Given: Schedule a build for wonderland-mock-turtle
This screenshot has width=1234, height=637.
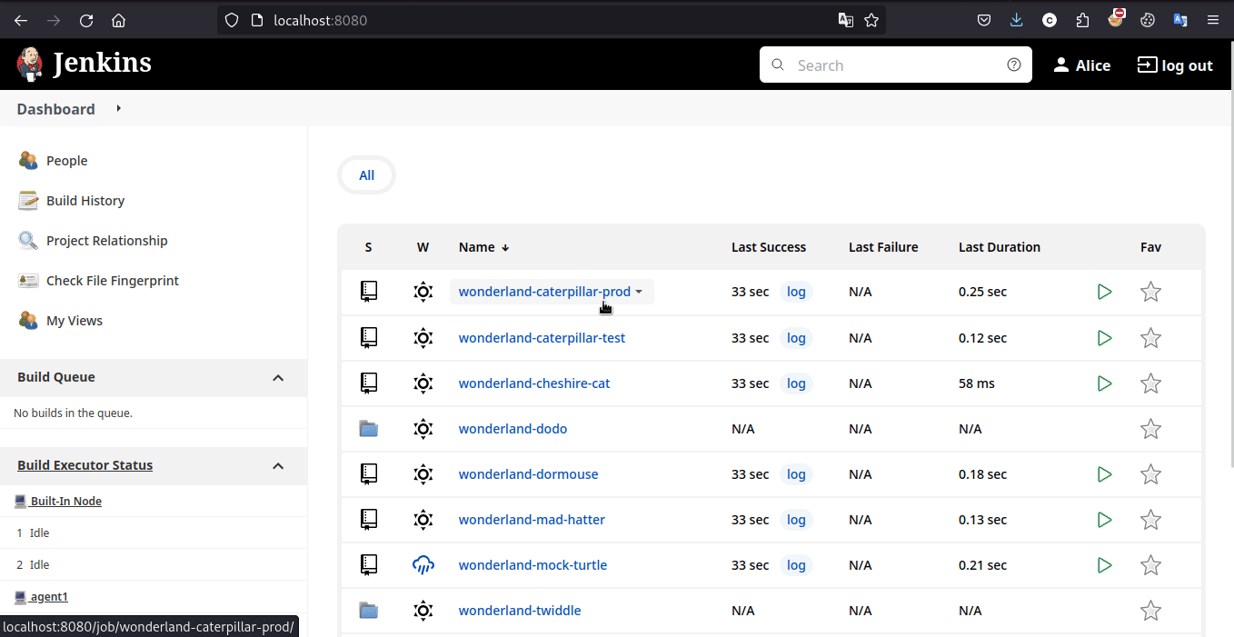Looking at the screenshot, I should [x=1104, y=565].
